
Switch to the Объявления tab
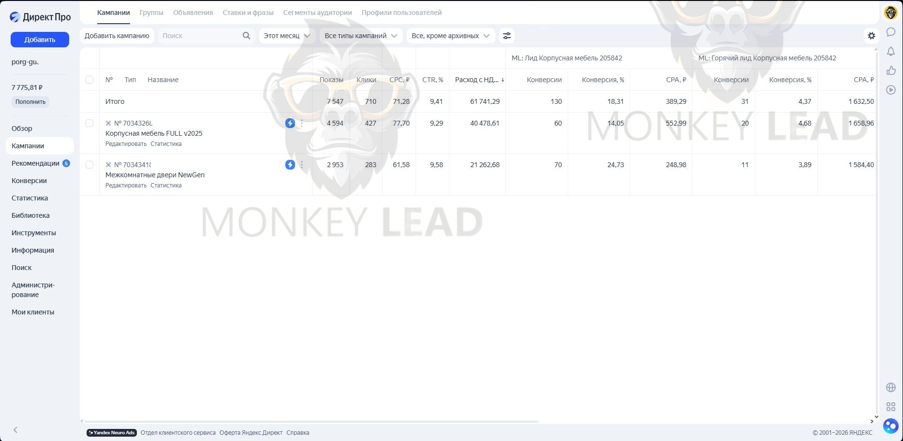(x=192, y=13)
